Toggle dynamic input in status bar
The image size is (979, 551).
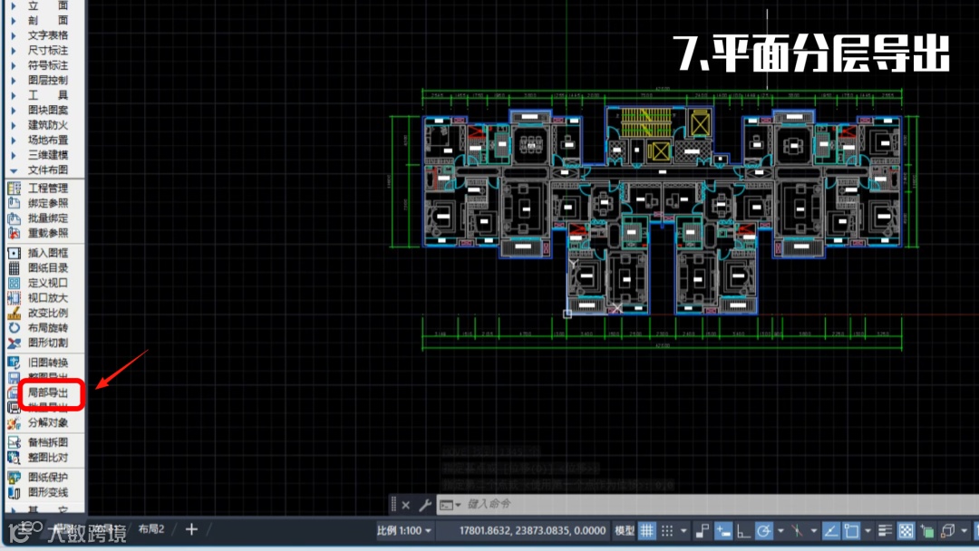coord(723,531)
